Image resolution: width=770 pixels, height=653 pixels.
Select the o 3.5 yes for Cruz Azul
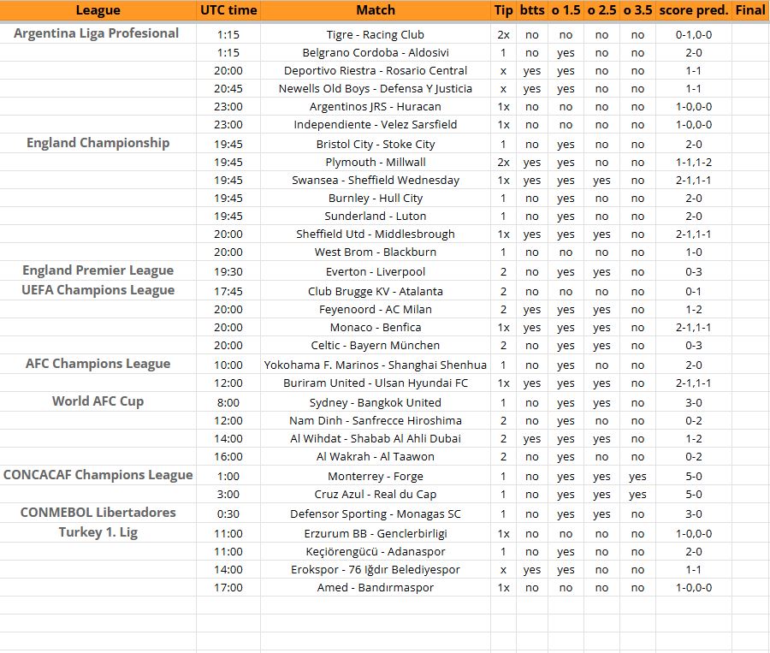click(x=637, y=495)
